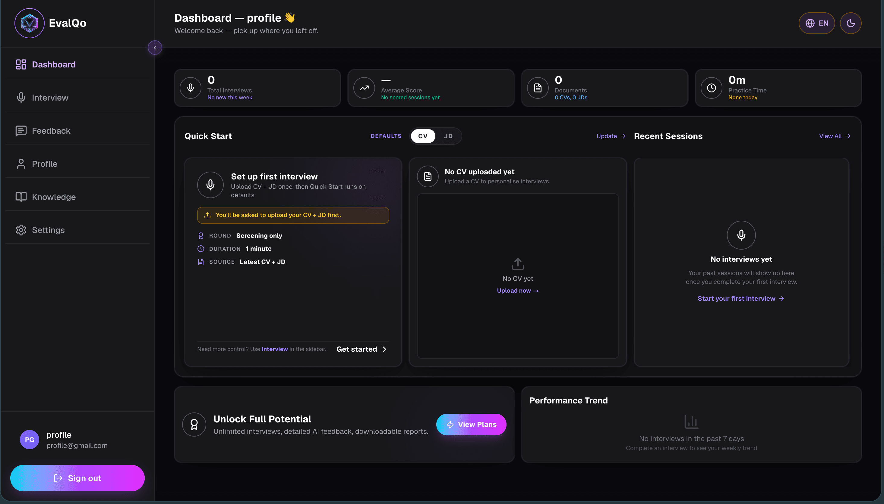The width and height of the screenshot is (884, 504).
Task: Open the Knowledge section
Action: (x=77, y=197)
